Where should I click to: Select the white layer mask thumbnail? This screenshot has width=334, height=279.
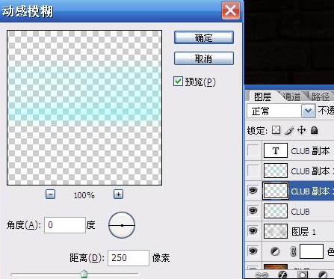point(312,251)
